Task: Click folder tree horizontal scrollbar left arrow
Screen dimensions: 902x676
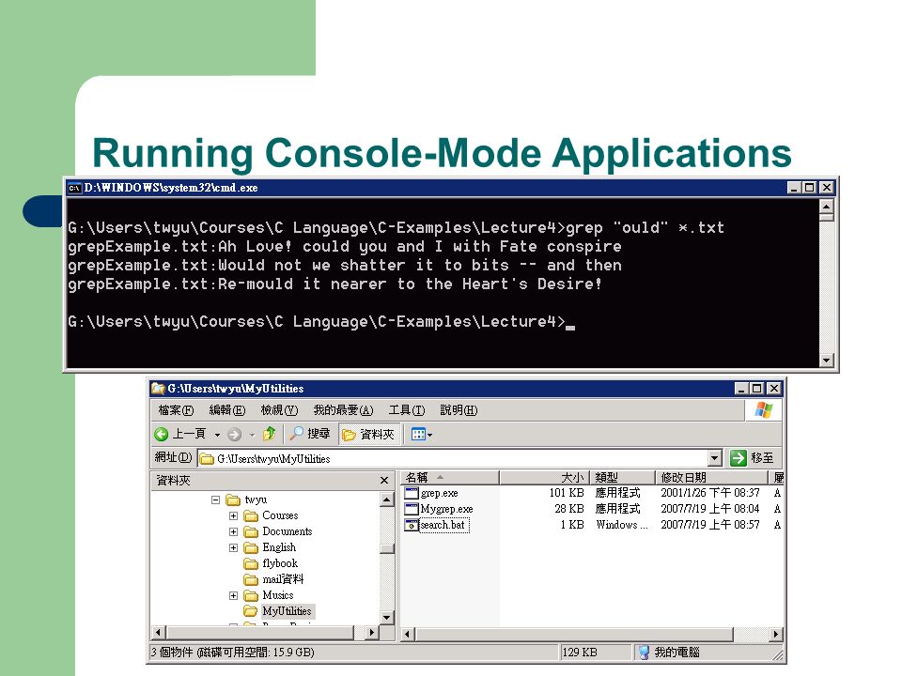Action: click(x=158, y=633)
